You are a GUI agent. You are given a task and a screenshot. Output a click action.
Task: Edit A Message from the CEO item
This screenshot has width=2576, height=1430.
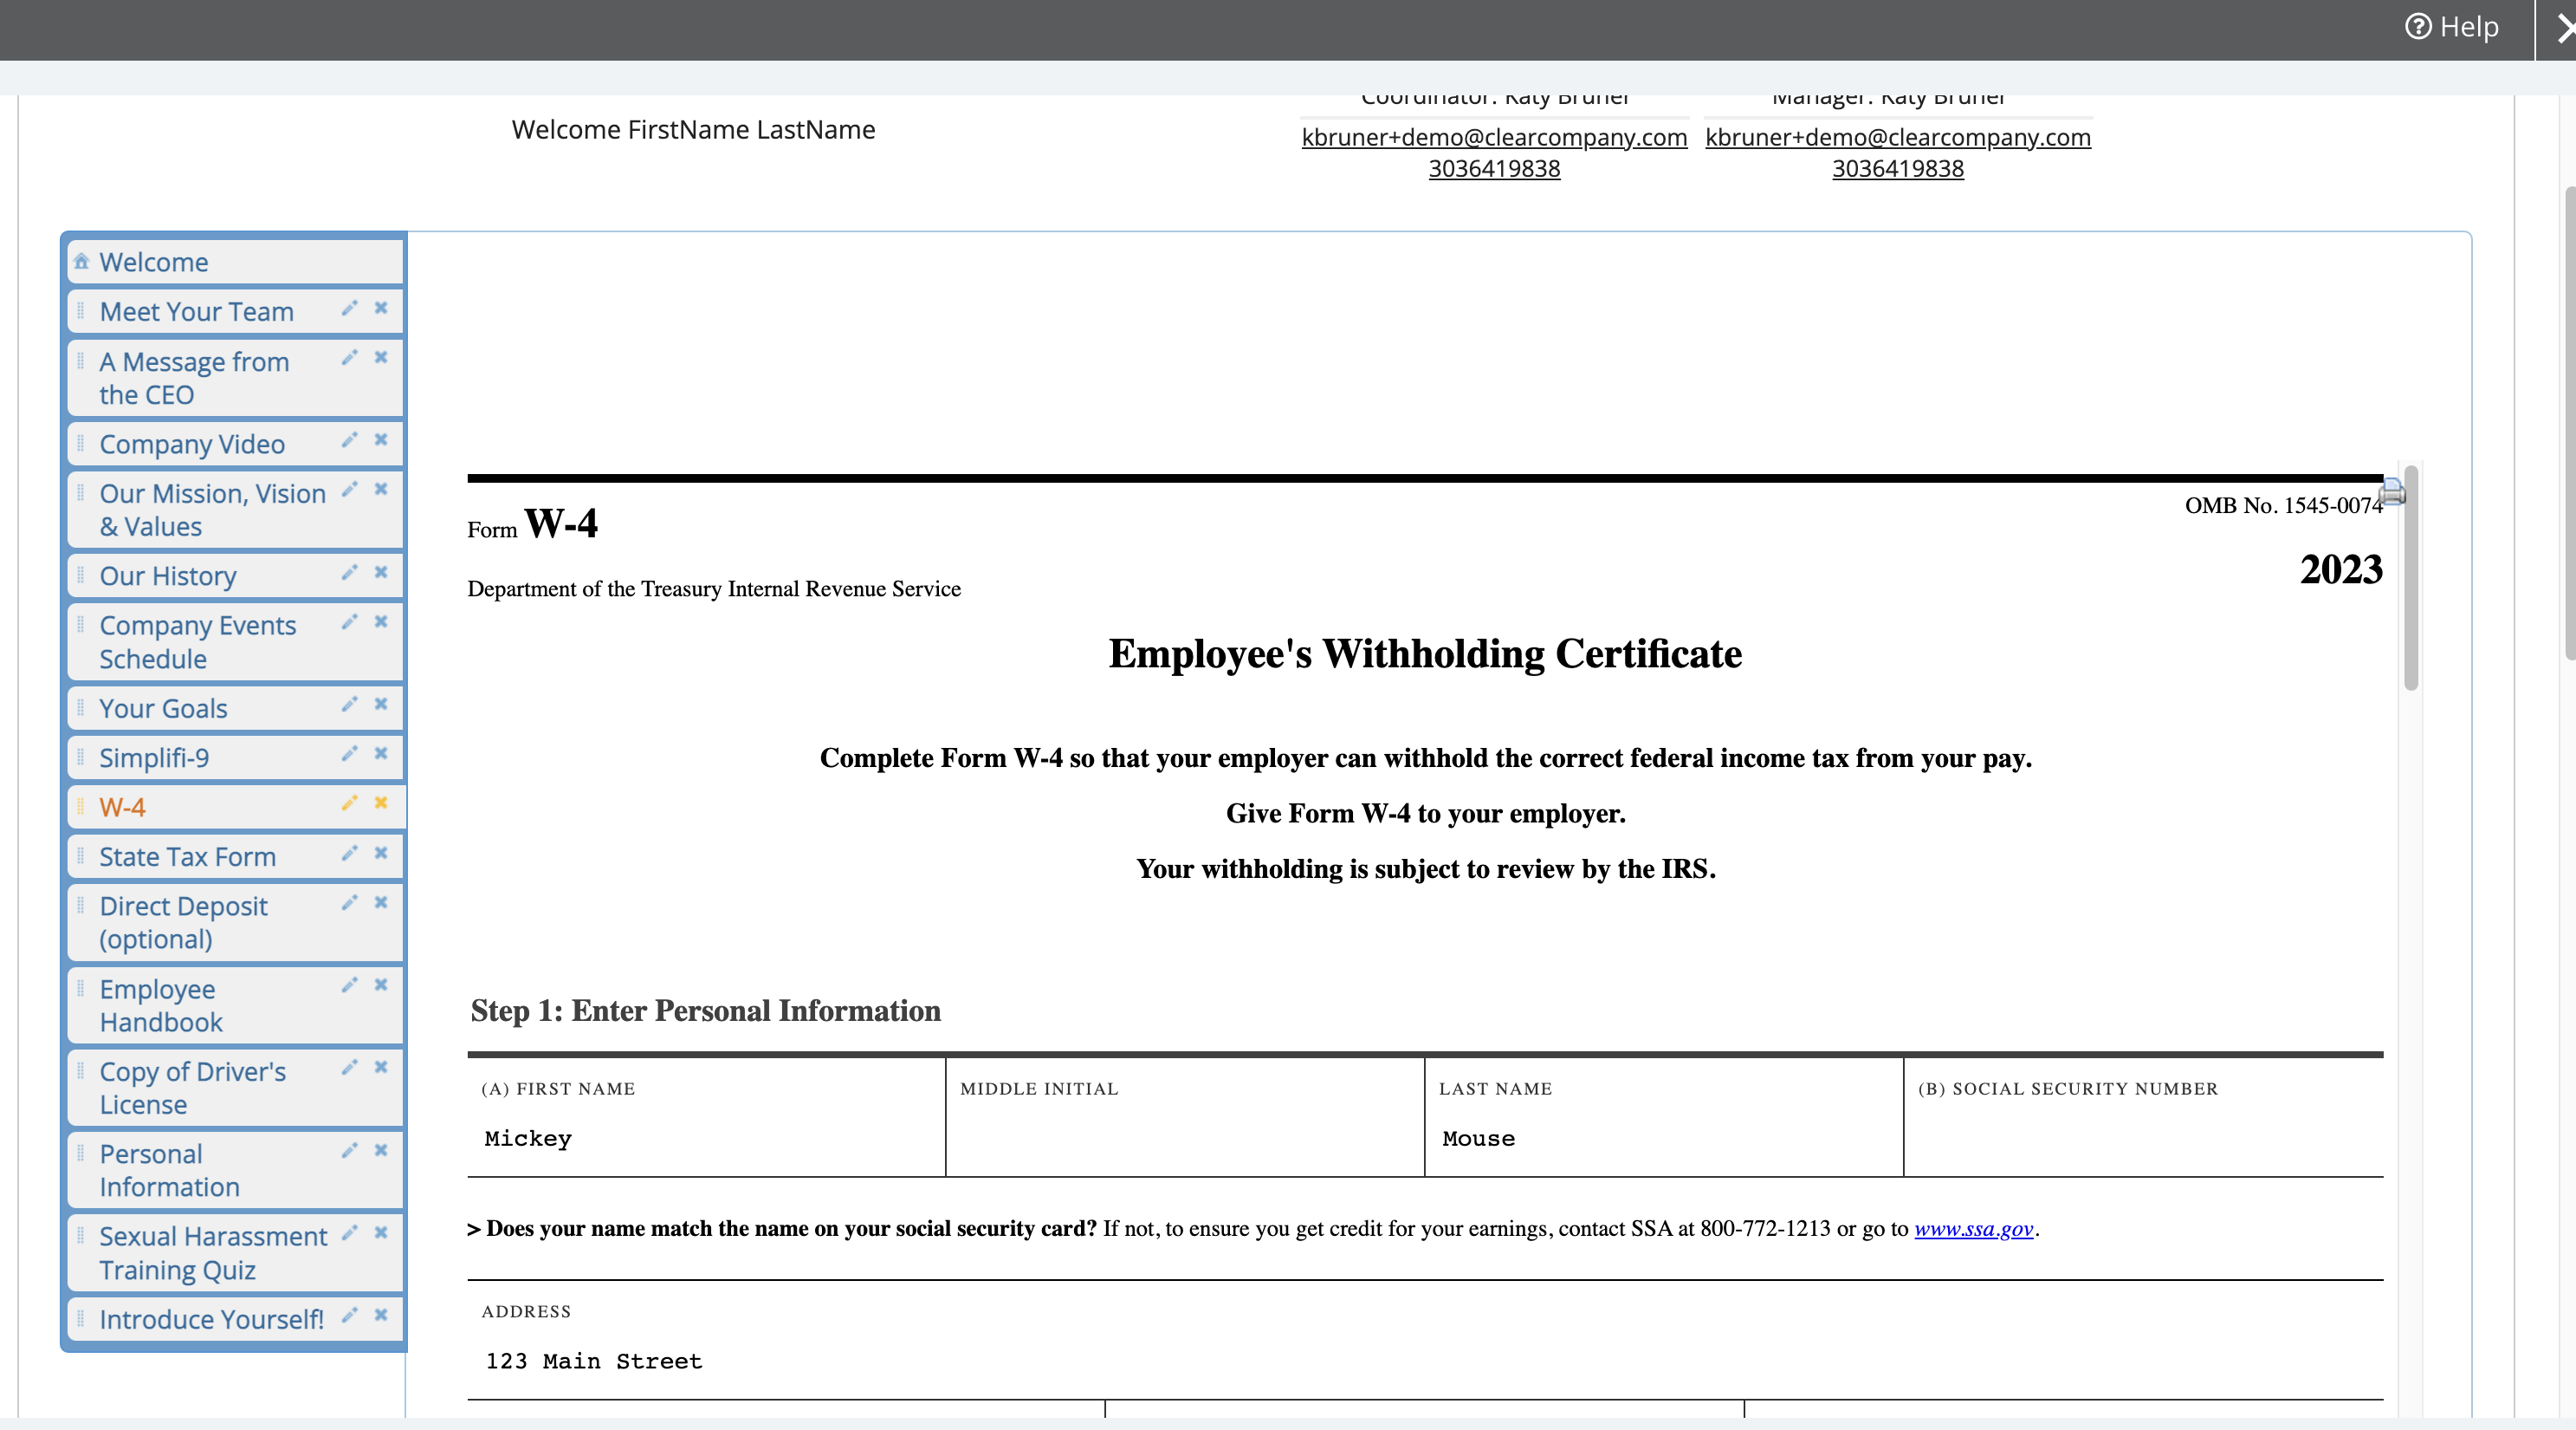(x=349, y=357)
